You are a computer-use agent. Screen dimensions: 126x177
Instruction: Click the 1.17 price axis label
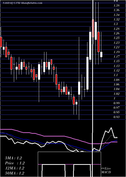pos(116,57)
